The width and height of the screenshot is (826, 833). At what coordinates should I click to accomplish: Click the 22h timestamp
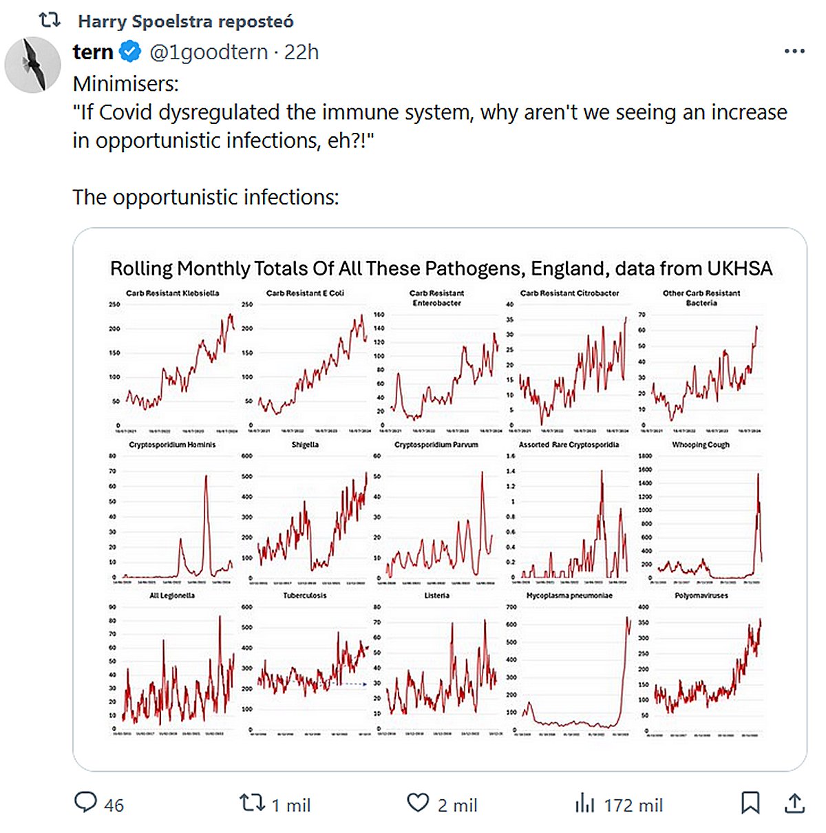click(x=301, y=52)
